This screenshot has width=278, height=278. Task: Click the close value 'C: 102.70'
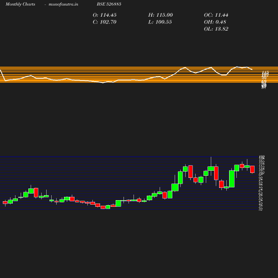[105, 22]
